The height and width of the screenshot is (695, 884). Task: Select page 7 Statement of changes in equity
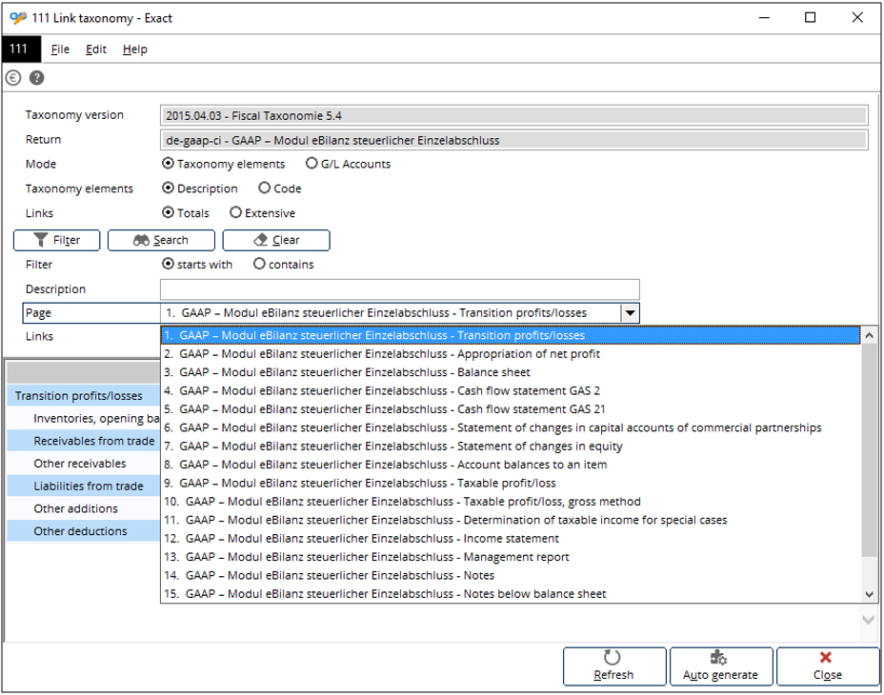[511, 447]
